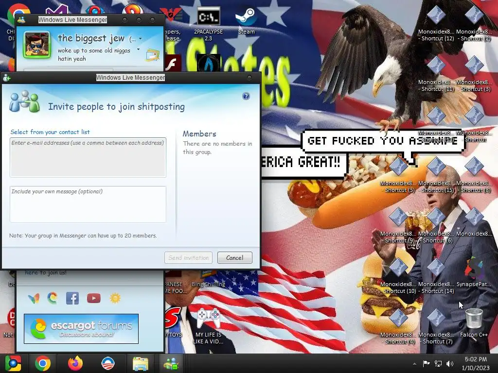
Task: Show hidden system tray icons
Action: point(414,364)
